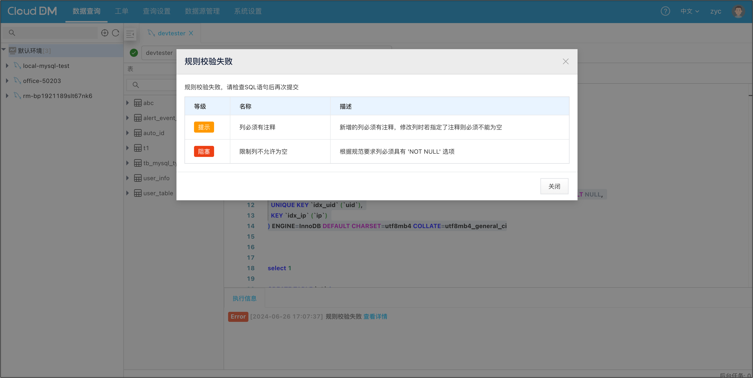The width and height of the screenshot is (753, 378).
Task: Click the locate target icon in sidebar
Action: 105,33
